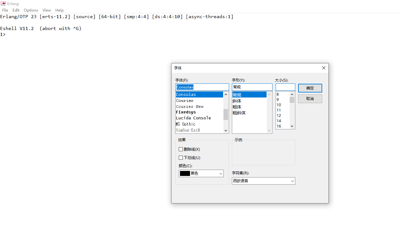Select Lucida Console in the font list
400x225 pixels.
[x=199, y=118]
